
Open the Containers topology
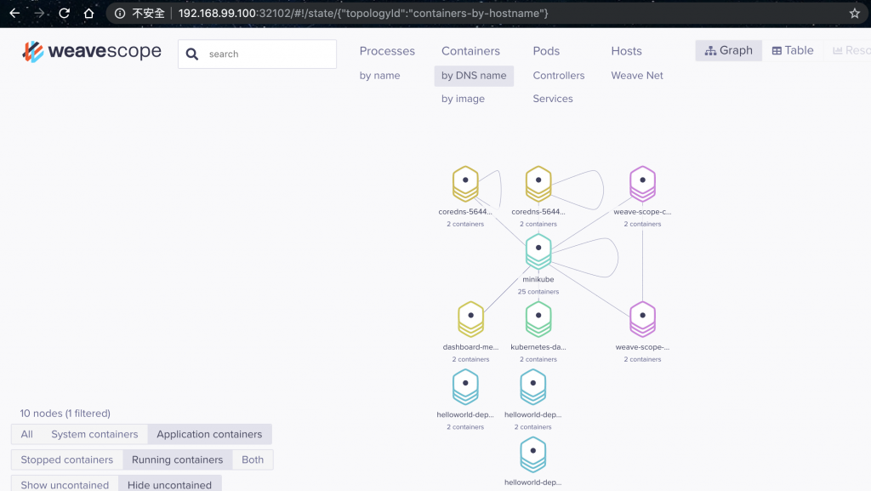pyautogui.click(x=470, y=51)
